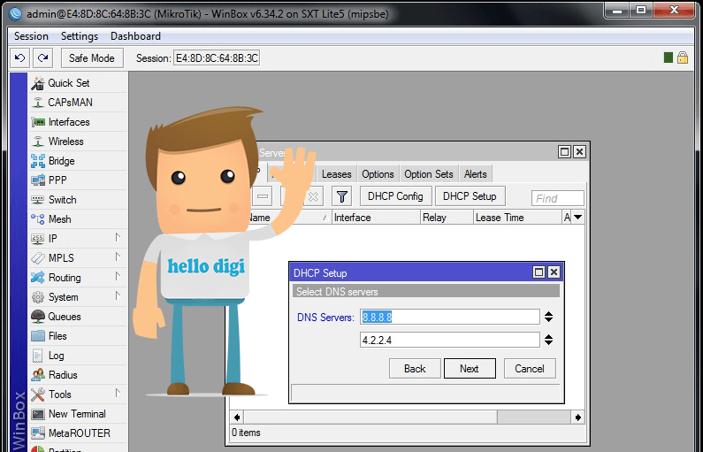The height and width of the screenshot is (452, 703).
Task: Click the filter funnel icon
Action: coord(342,196)
